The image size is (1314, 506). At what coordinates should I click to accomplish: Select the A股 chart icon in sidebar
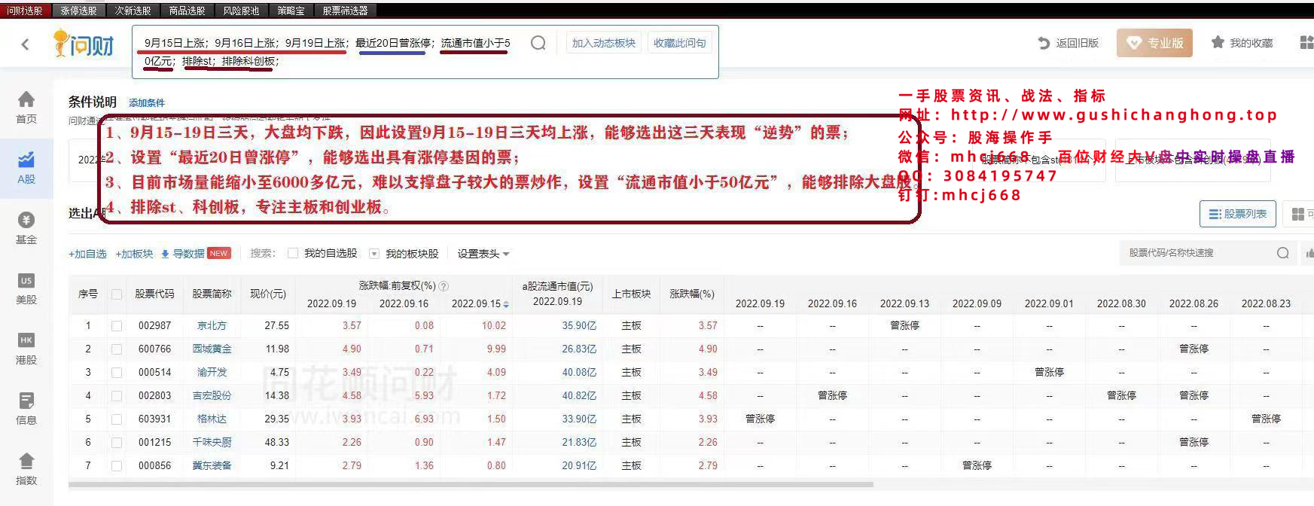tap(26, 159)
